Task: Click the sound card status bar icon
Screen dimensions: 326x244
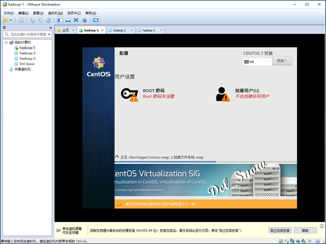Action: [303, 241]
